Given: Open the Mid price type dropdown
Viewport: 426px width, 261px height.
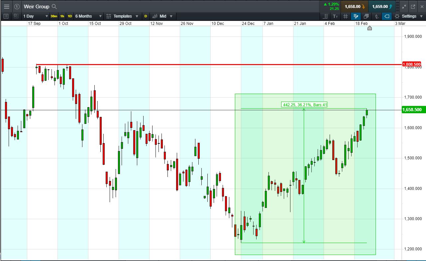Looking at the screenshot, I should pos(163,16).
